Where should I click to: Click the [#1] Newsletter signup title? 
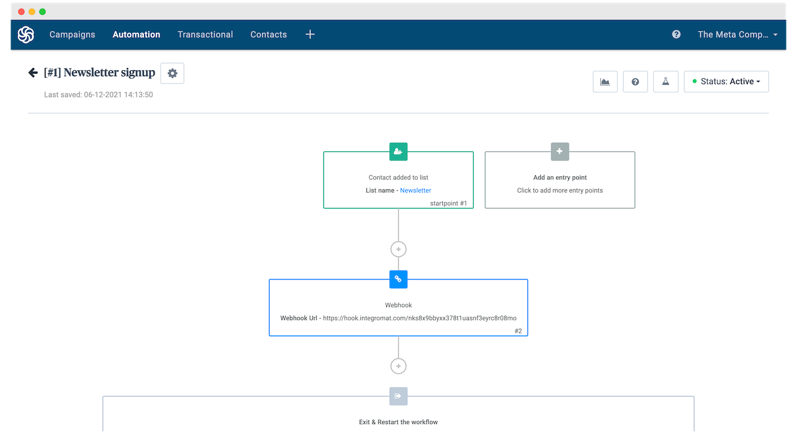point(100,73)
